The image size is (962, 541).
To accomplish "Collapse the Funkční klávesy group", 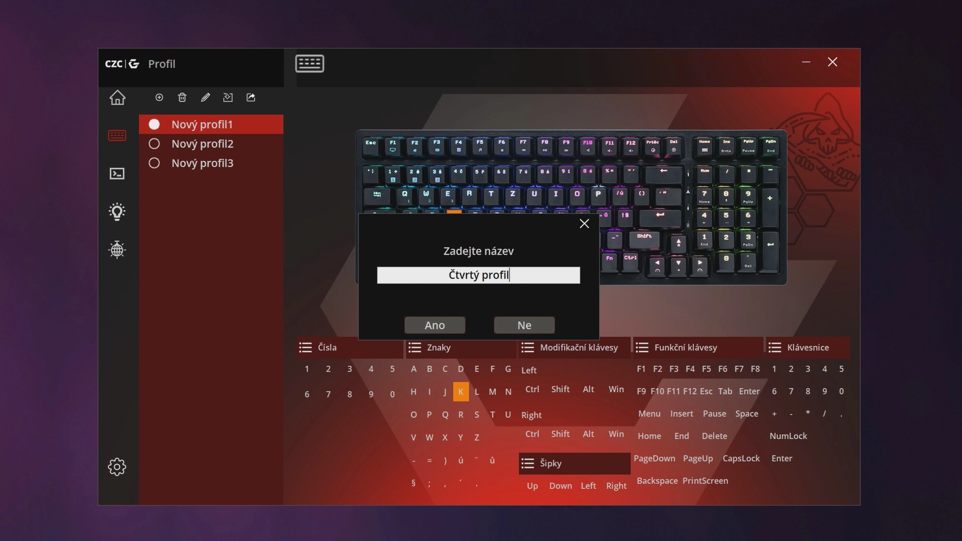I will click(642, 348).
